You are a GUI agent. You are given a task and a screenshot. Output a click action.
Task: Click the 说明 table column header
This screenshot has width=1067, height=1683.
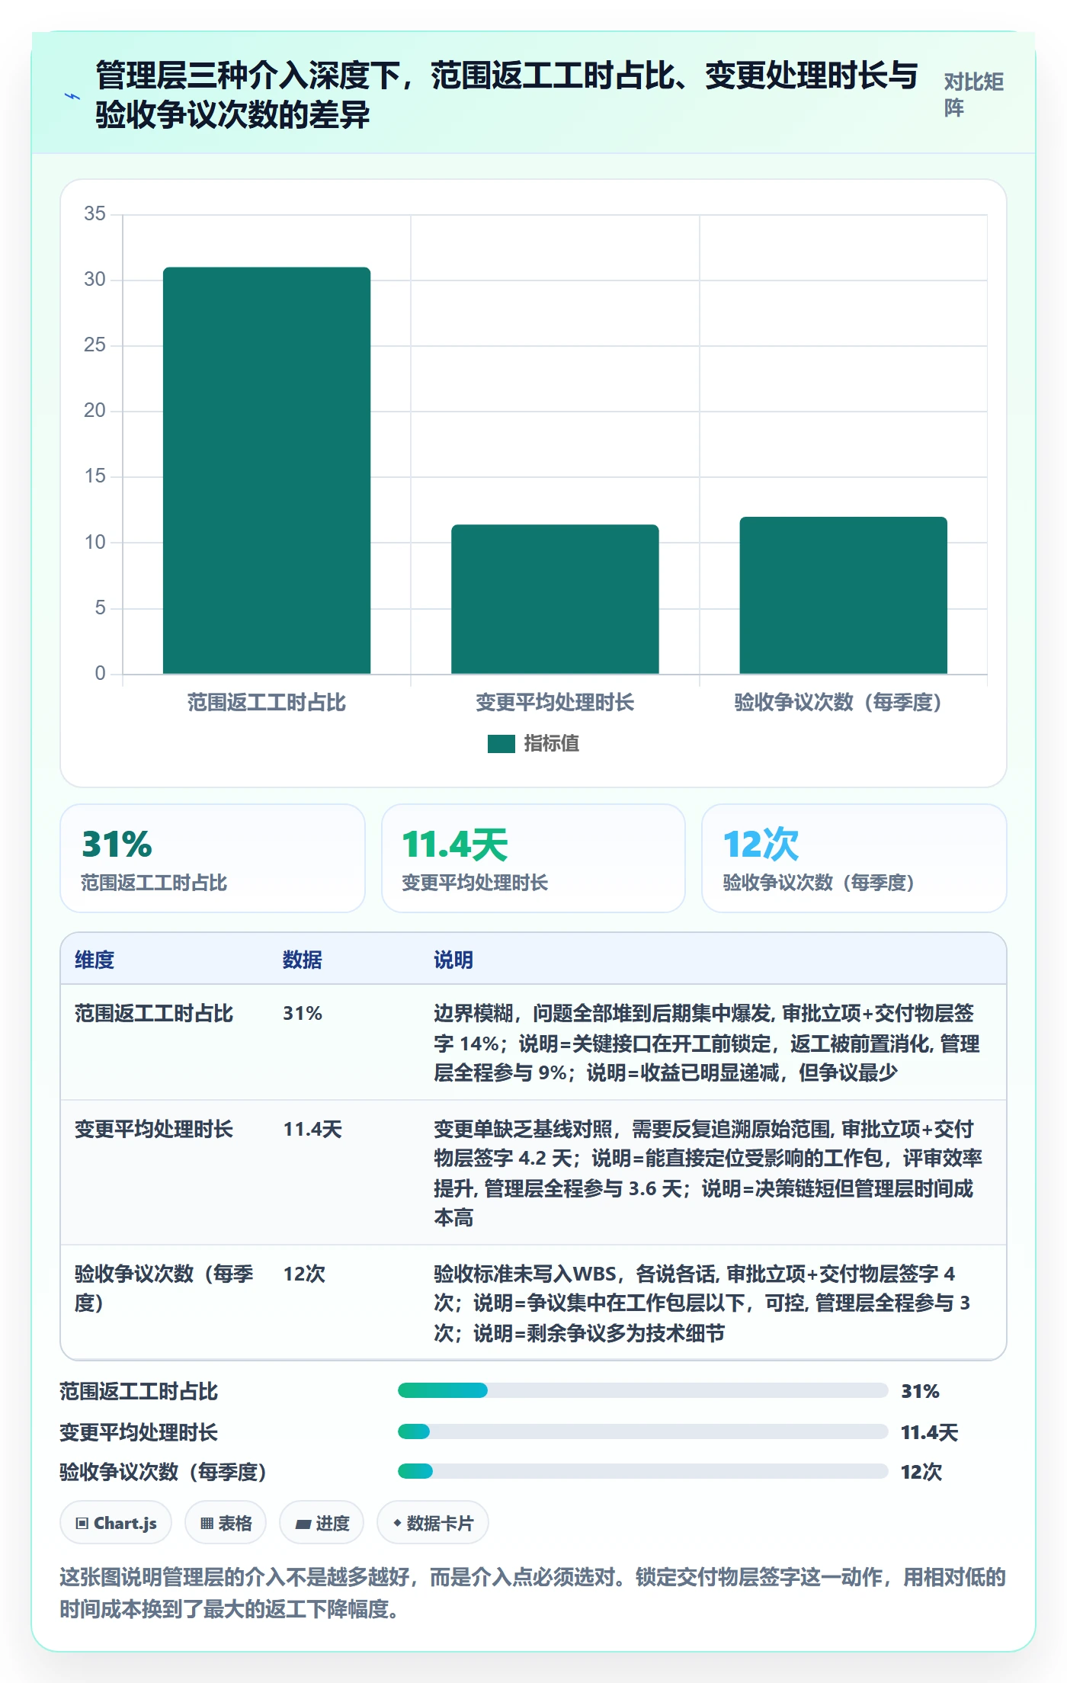click(x=453, y=960)
